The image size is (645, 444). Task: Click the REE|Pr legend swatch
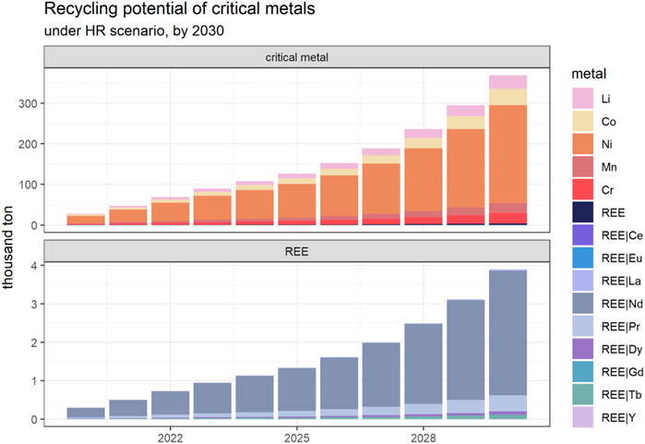pyautogui.click(x=582, y=327)
